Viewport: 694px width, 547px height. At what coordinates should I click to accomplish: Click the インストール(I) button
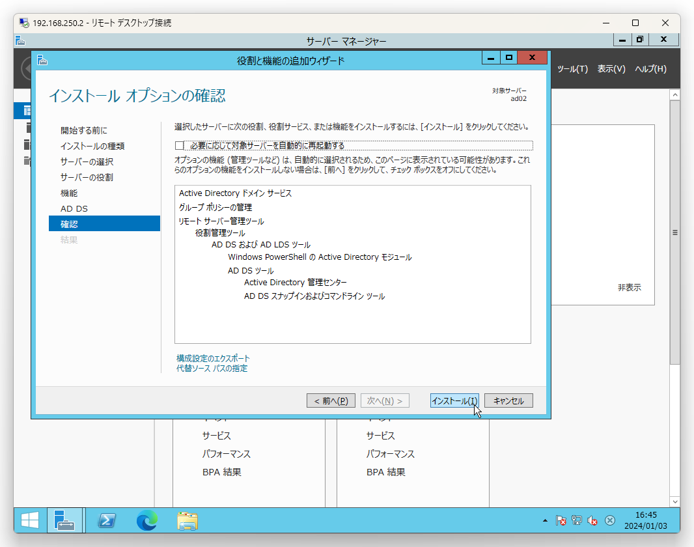click(454, 400)
